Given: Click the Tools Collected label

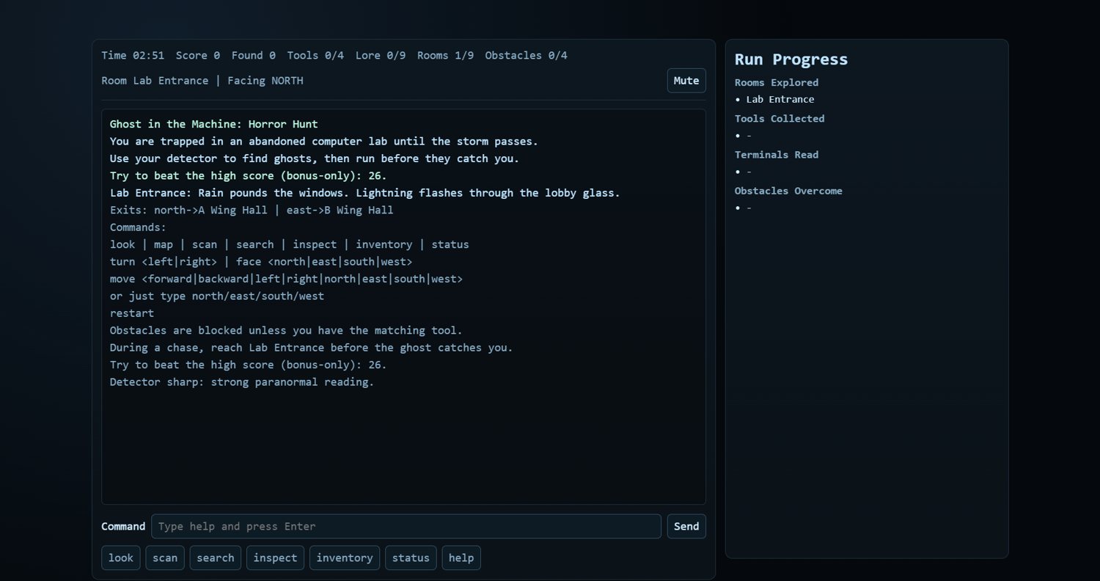Looking at the screenshot, I should point(780,119).
